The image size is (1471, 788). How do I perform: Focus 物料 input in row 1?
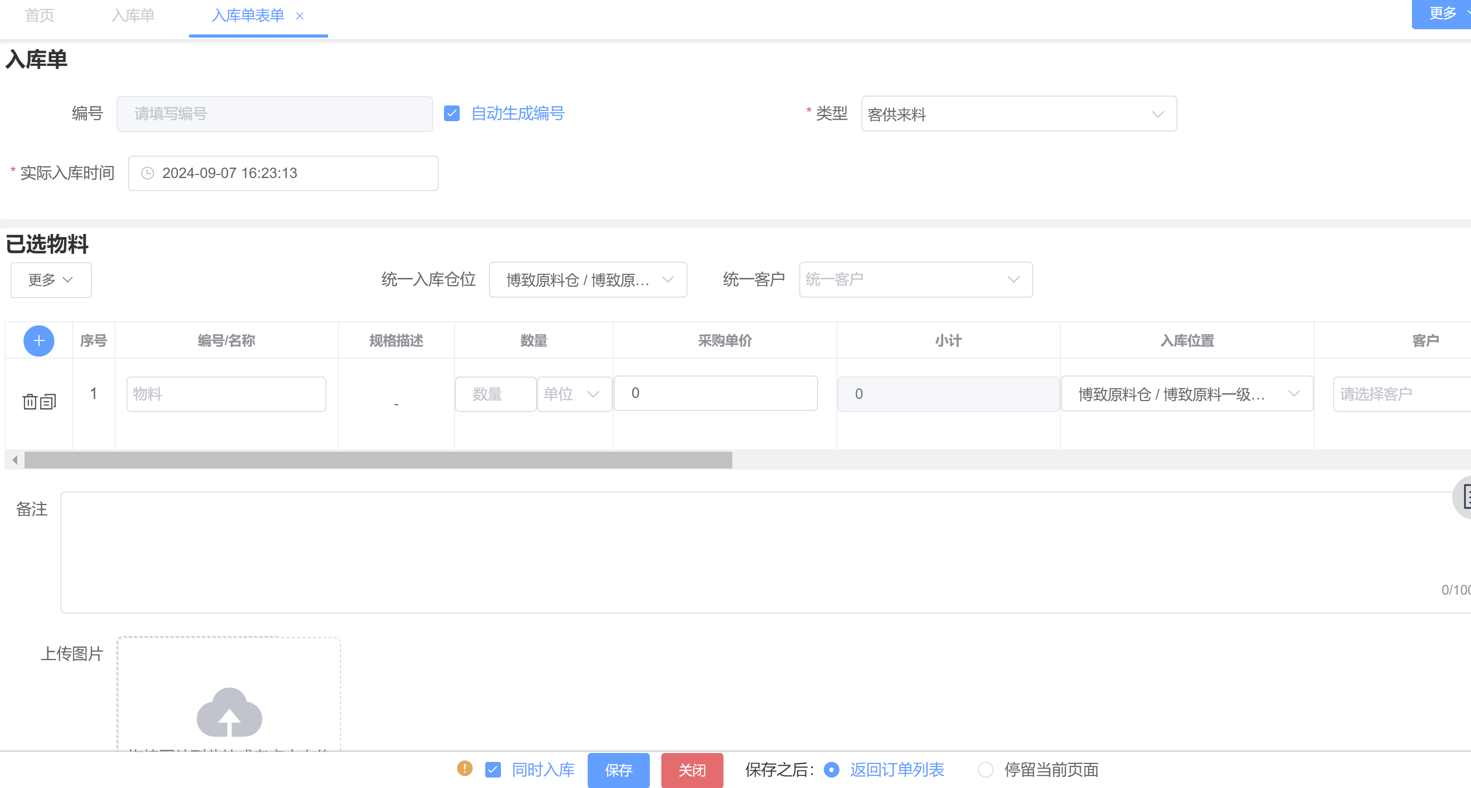point(226,393)
